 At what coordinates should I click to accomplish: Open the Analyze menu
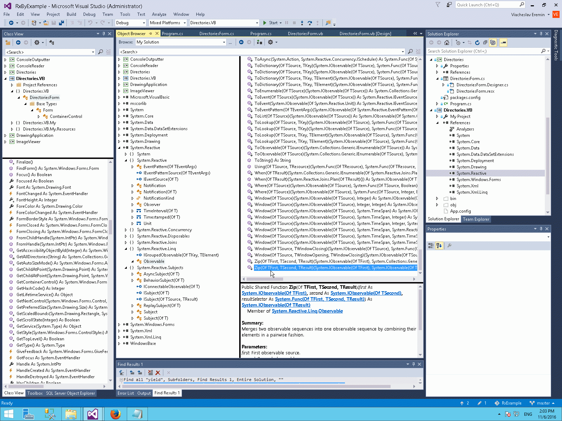pos(159,14)
